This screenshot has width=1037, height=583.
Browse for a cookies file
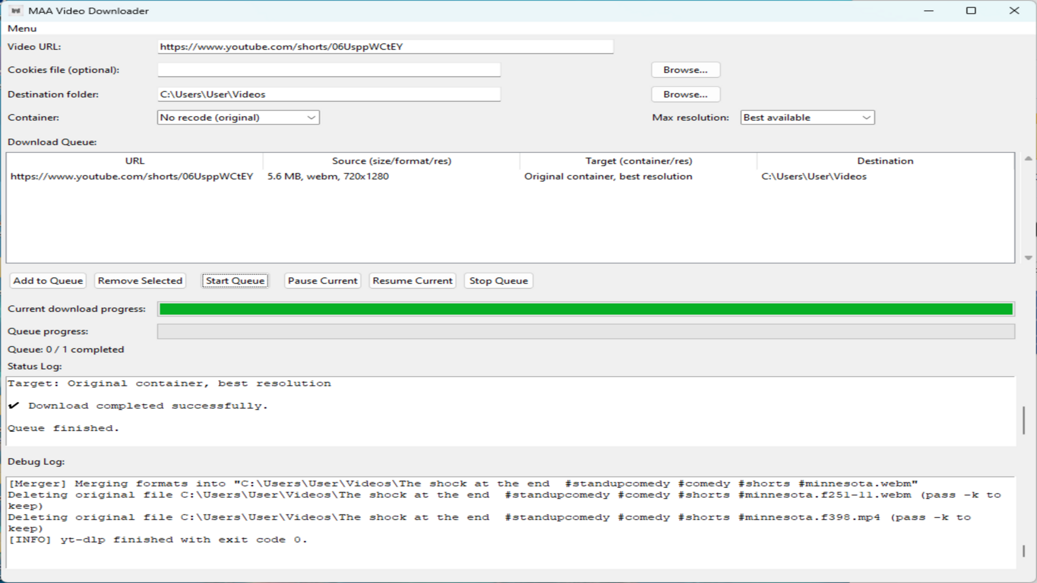pos(685,69)
